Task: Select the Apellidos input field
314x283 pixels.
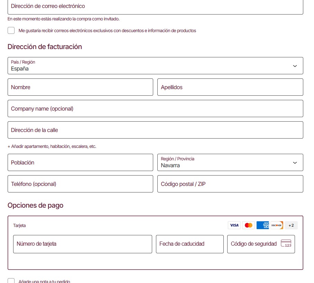Action: point(230,87)
